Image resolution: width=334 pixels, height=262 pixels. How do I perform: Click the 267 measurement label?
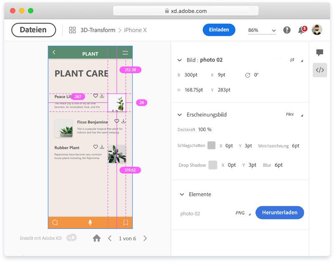coord(78,97)
